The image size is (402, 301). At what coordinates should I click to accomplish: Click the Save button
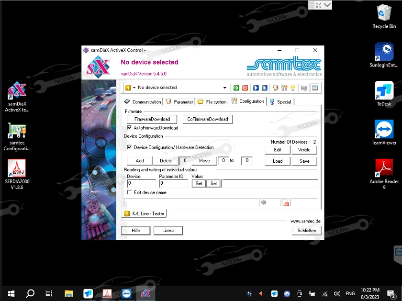click(304, 161)
